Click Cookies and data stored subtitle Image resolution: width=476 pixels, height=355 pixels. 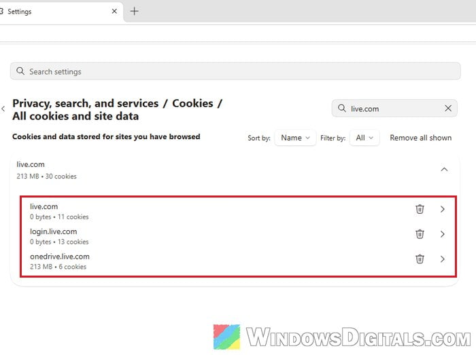point(106,136)
